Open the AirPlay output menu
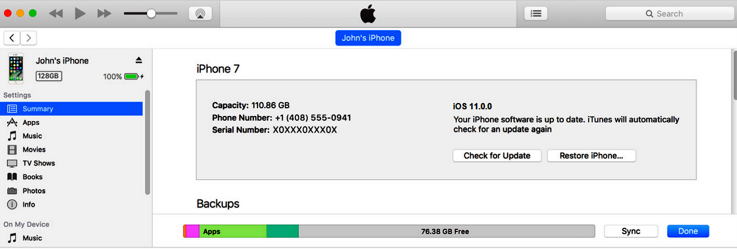 click(x=200, y=13)
